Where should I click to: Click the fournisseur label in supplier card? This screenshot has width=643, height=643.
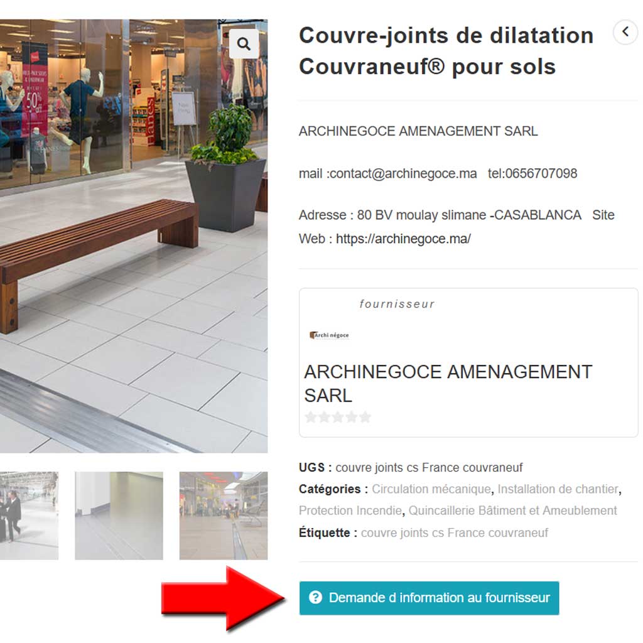point(397,304)
